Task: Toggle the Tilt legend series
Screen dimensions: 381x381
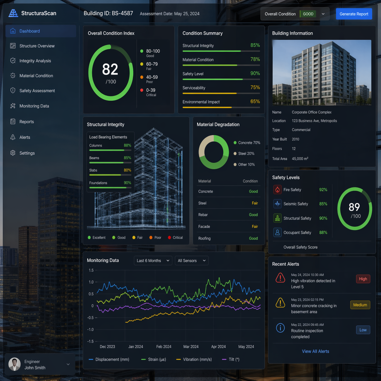Action: (231, 359)
